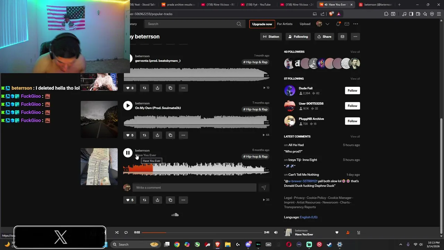Toggle Following button for beterrson
This screenshot has height=250, width=444.
tap(298, 36)
